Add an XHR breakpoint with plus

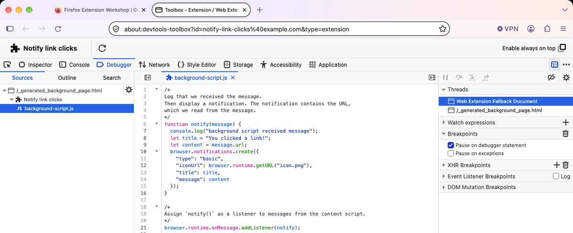click(x=556, y=165)
